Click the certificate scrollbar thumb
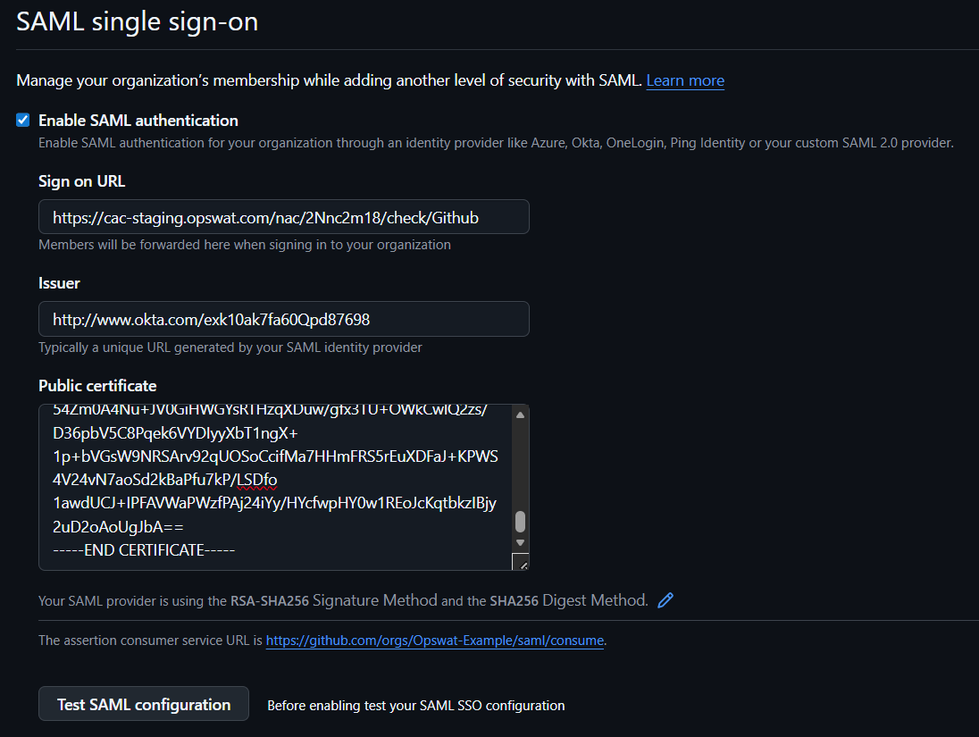The height and width of the screenshot is (737, 979). tap(520, 522)
